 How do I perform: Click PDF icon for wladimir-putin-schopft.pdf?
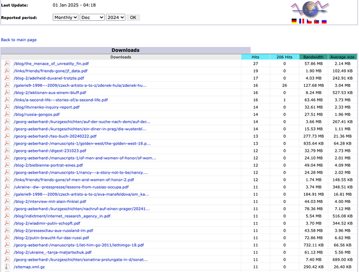(x=7, y=223)
